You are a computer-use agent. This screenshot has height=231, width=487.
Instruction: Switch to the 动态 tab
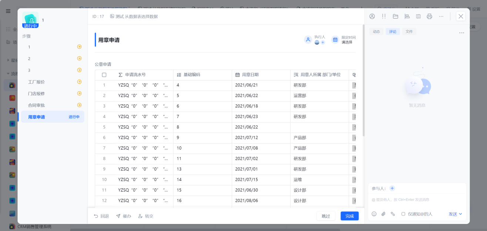tap(376, 32)
